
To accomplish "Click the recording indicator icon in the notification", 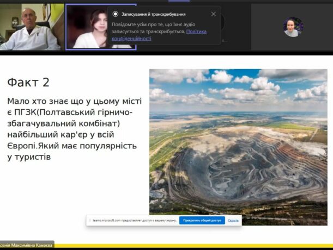I will pyautogui.click(x=116, y=14).
